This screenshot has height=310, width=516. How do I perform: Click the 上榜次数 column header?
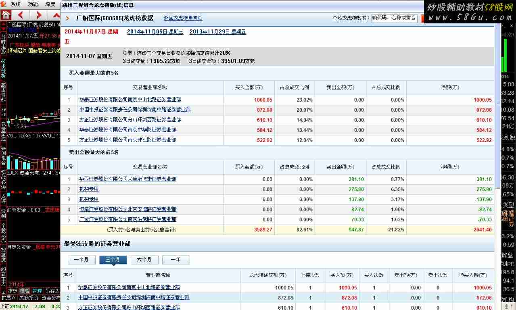pos(310,275)
